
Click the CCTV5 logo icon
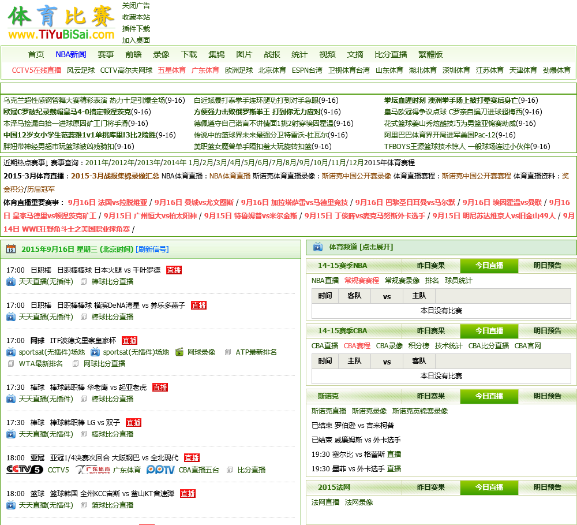(x=25, y=470)
